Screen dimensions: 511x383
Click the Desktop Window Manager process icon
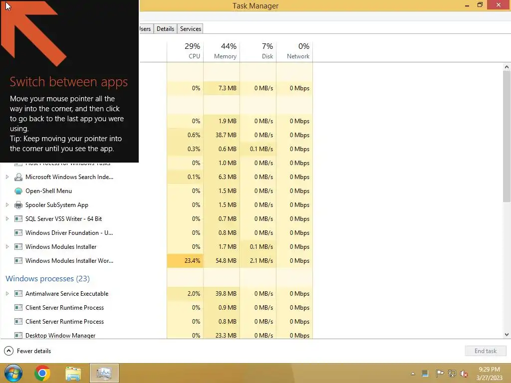pyautogui.click(x=18, y=336)
